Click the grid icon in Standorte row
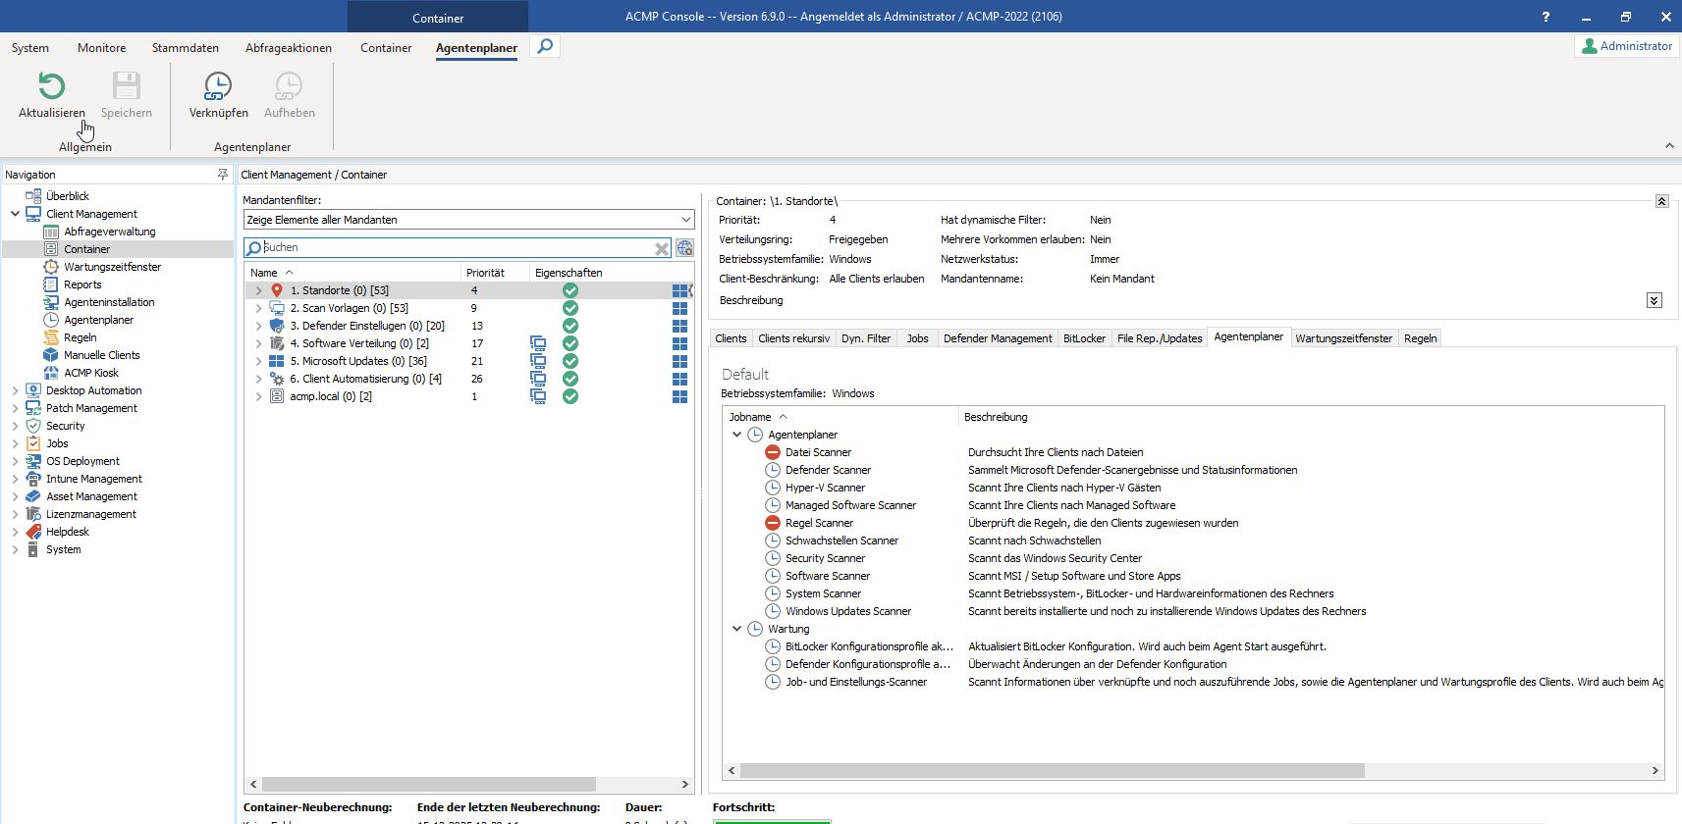This screenshot has width=1682, height=824. point(679,290)
